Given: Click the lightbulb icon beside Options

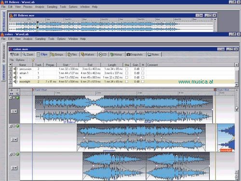Looking at the screenshot, I should (x=33, y=60).
